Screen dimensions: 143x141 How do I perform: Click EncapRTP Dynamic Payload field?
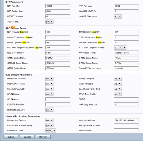pyautogui.click(x=126, y=43)
